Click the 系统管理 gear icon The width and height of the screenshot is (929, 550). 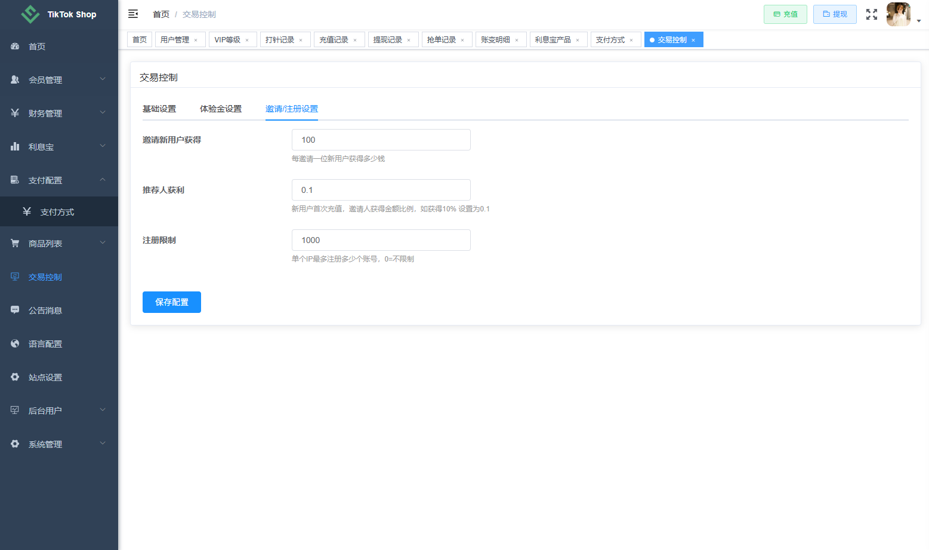[15, 444]
